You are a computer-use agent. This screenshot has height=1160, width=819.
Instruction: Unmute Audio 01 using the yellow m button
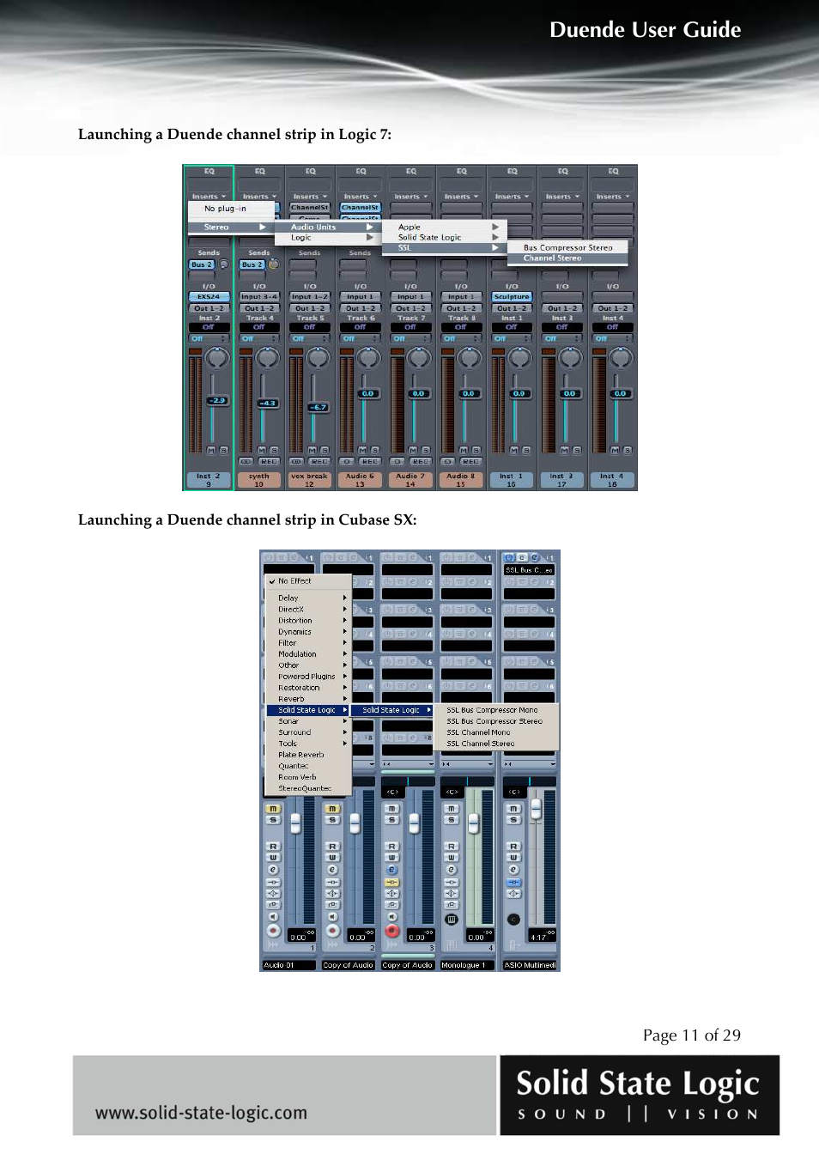click(x=273, y=809)
